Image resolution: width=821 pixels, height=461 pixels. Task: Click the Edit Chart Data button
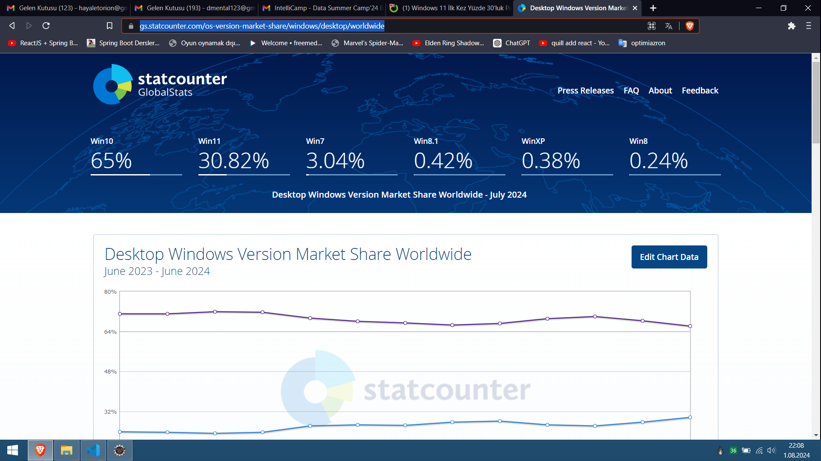point(669,257)
